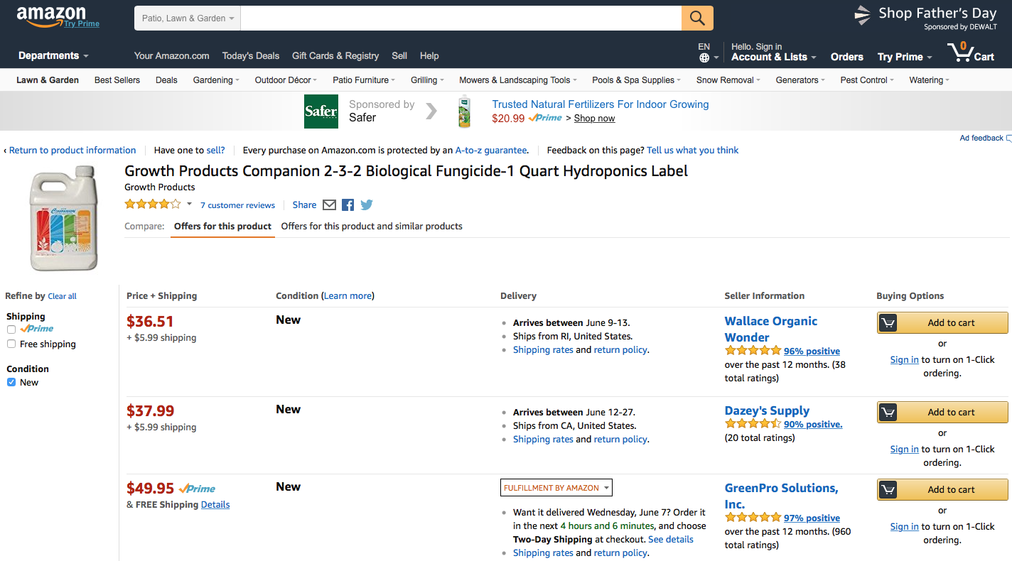Open the Grilling category menu

[427, 80]
